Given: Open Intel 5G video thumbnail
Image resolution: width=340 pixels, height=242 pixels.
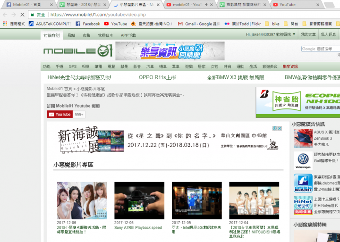Looking at the screenshot, I should click(196, 200).
